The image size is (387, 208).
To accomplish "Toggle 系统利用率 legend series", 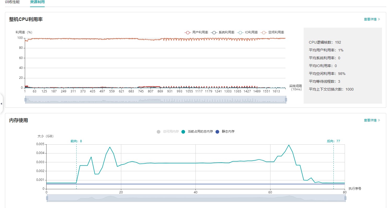I will [x=223, y=32].
